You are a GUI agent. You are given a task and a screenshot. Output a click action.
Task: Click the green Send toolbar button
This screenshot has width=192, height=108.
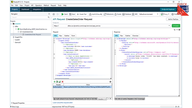pos(65,14)
